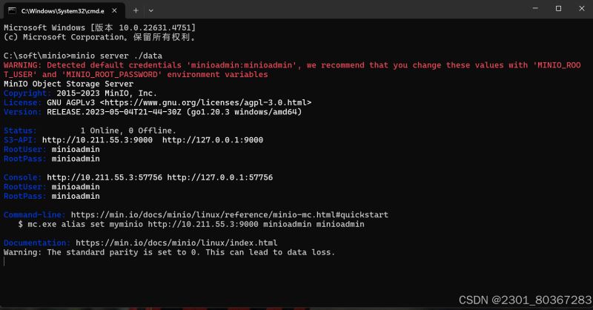This screenshot has height=310, width=593.
Task: Select the C:\Windows\System32\cmd.e tab
Action: (x=62, y=11)
